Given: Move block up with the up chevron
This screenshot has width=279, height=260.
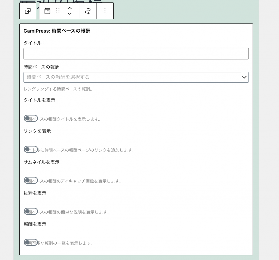Looking at the screenshot, I should [69, 8].
